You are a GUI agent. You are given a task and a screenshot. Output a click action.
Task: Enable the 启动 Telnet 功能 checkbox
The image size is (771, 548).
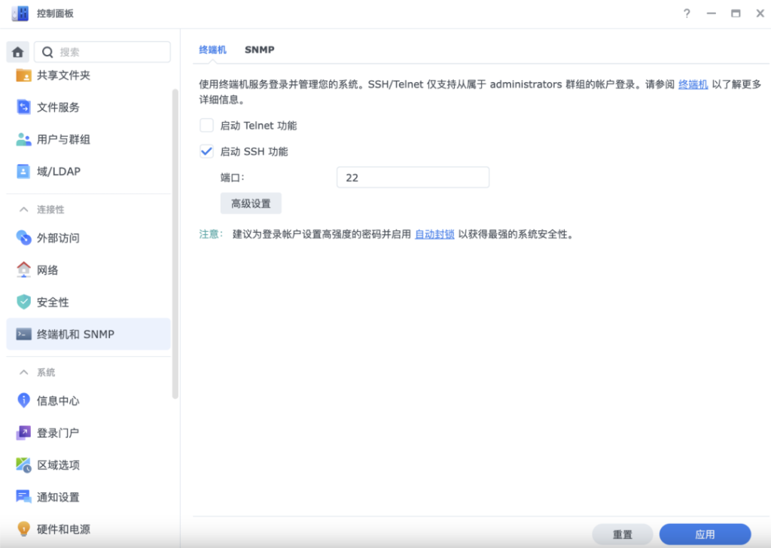[x=206, y=126]
